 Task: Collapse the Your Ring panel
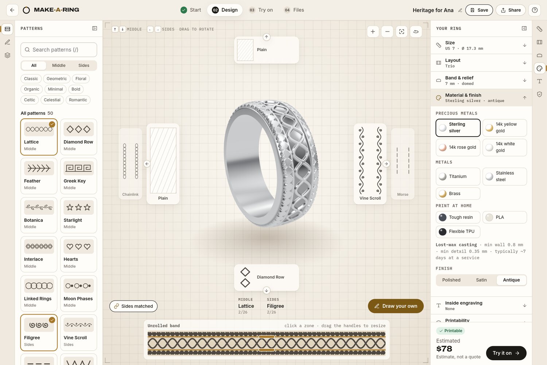[524, 28]
